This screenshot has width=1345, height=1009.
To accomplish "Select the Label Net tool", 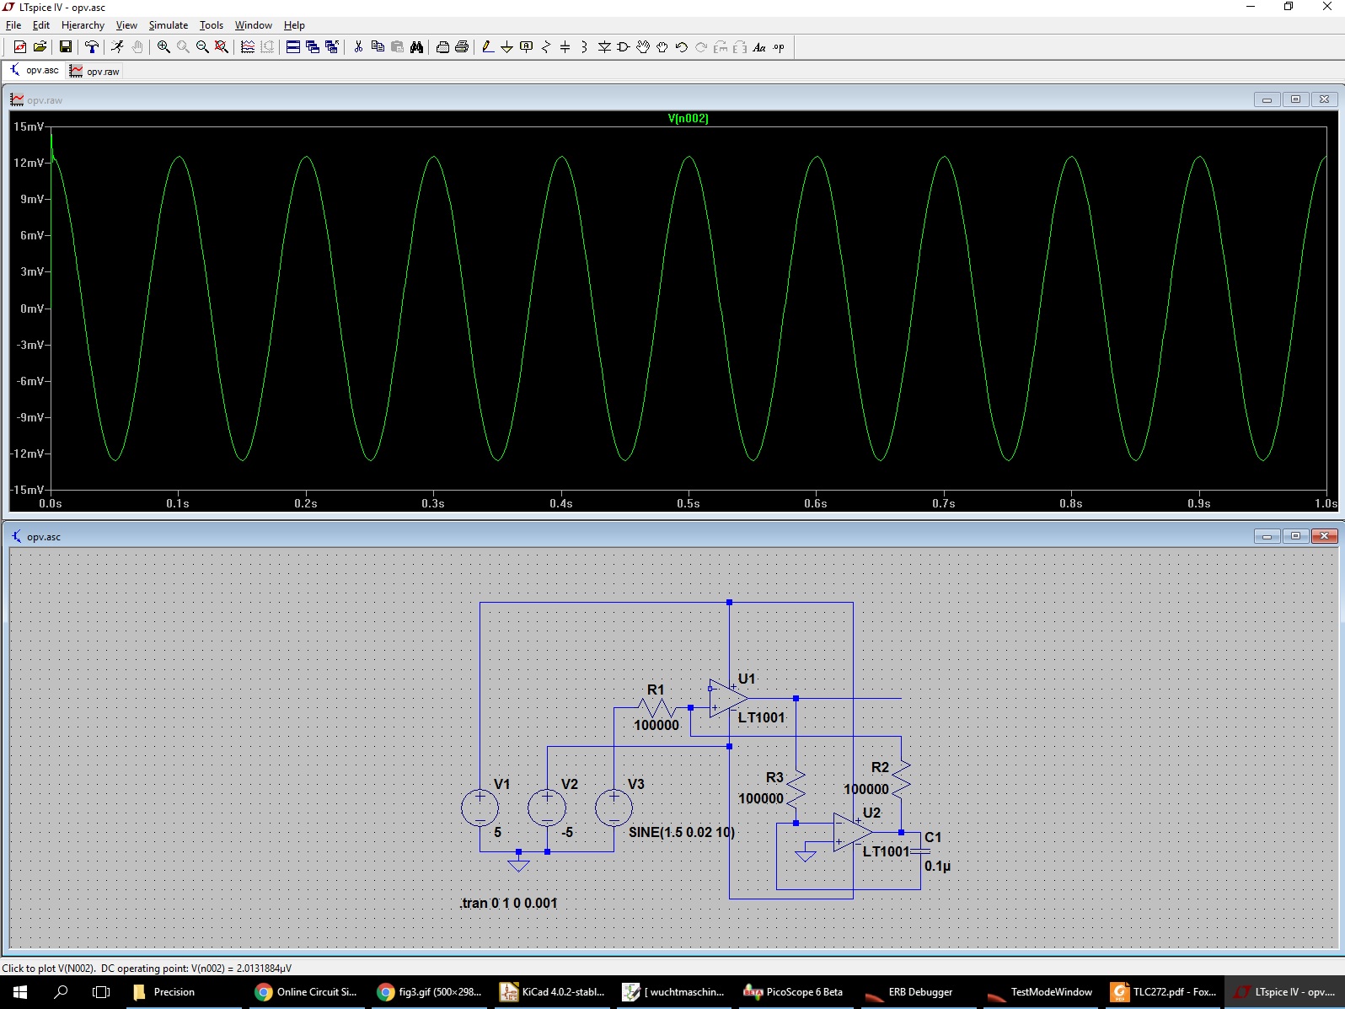I will pyautogui.click(x=527, y=47).
